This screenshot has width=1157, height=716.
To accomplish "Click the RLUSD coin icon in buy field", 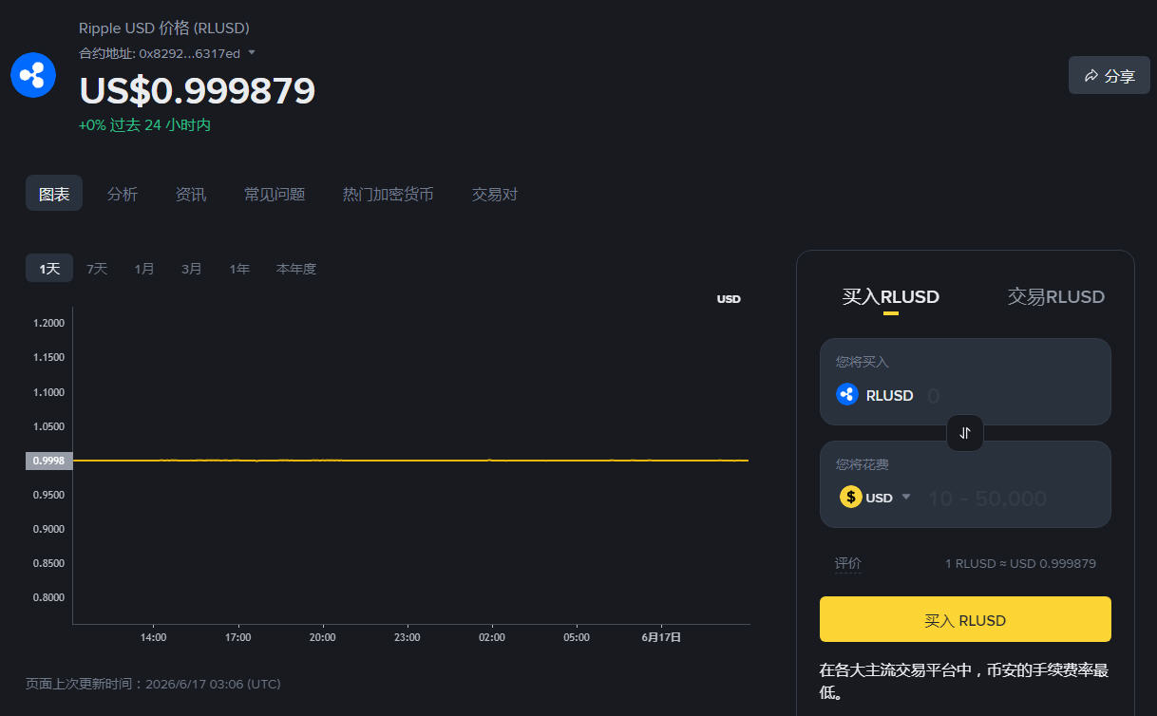I will tap(847, 394).
